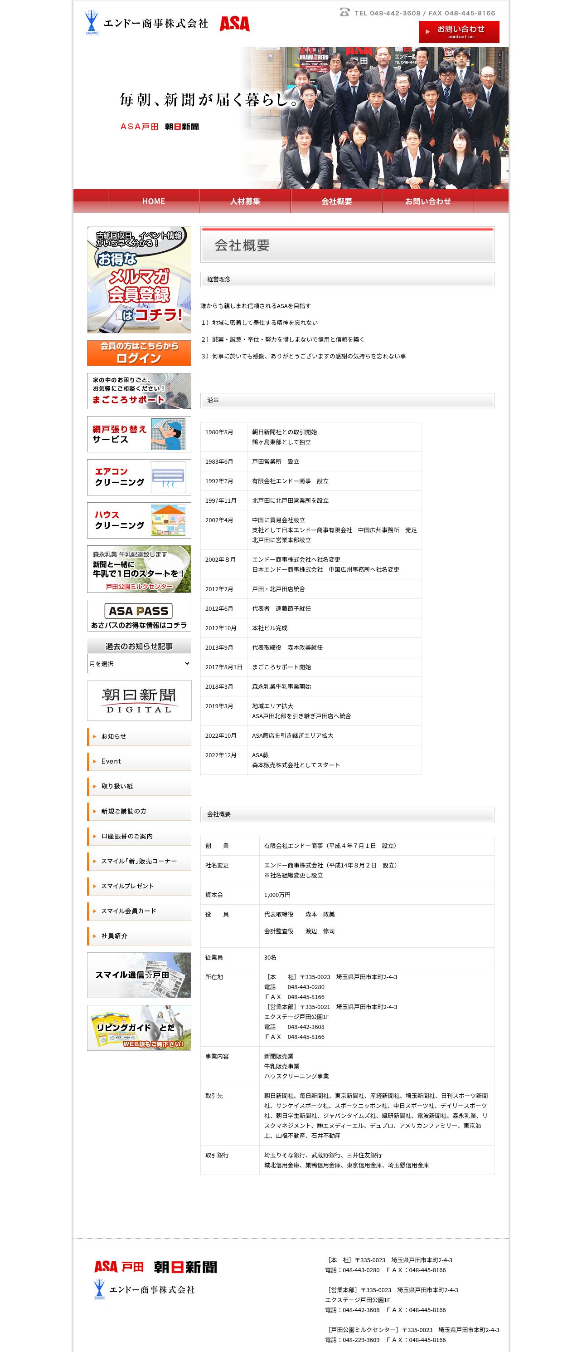
Task: Click the メルマガ会員登録 banner
Action: click(x=139, y=280)
